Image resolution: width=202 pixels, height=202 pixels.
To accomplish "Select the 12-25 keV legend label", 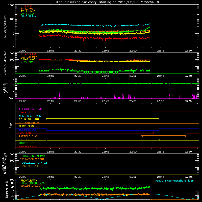I will click(28, 11).
